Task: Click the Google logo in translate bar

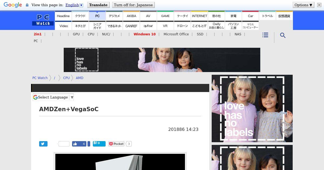Action: [13, 5]
